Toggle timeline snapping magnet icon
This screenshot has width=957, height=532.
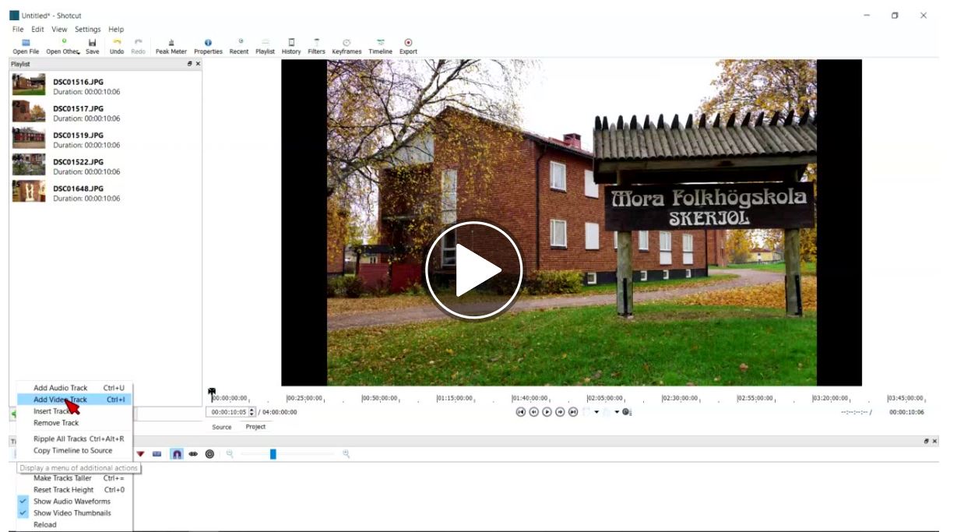[177, 453]
